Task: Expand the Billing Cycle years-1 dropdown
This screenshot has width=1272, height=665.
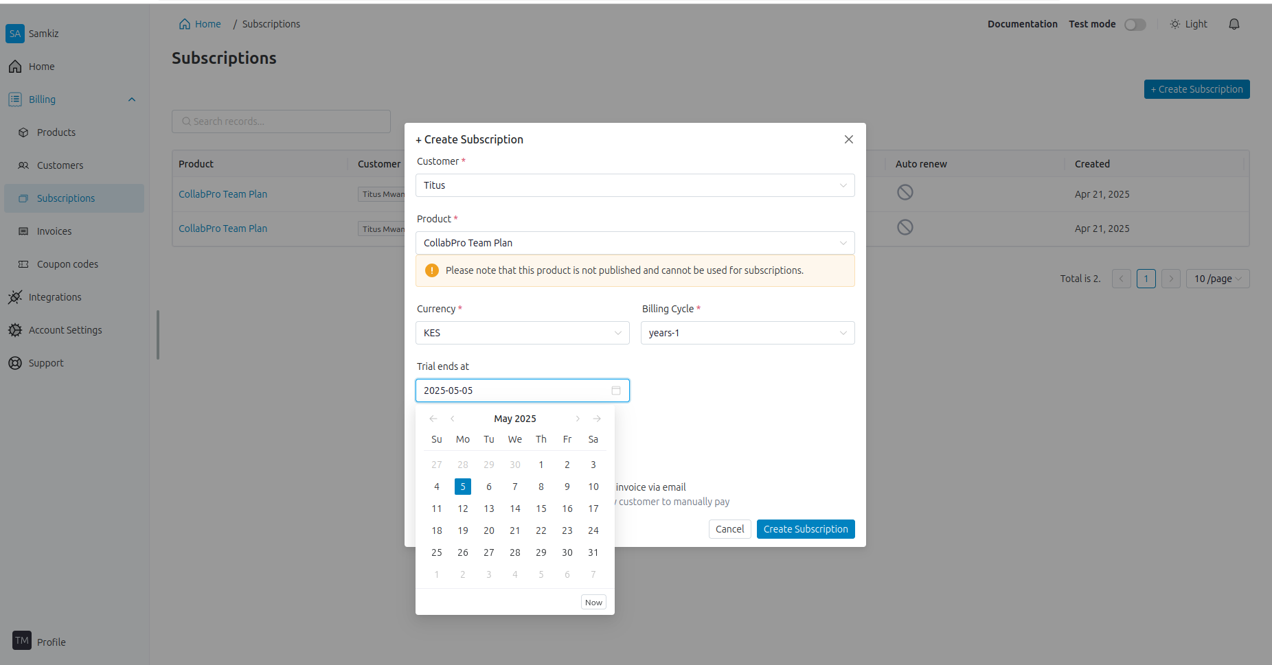Action: (x=747, y=333)
